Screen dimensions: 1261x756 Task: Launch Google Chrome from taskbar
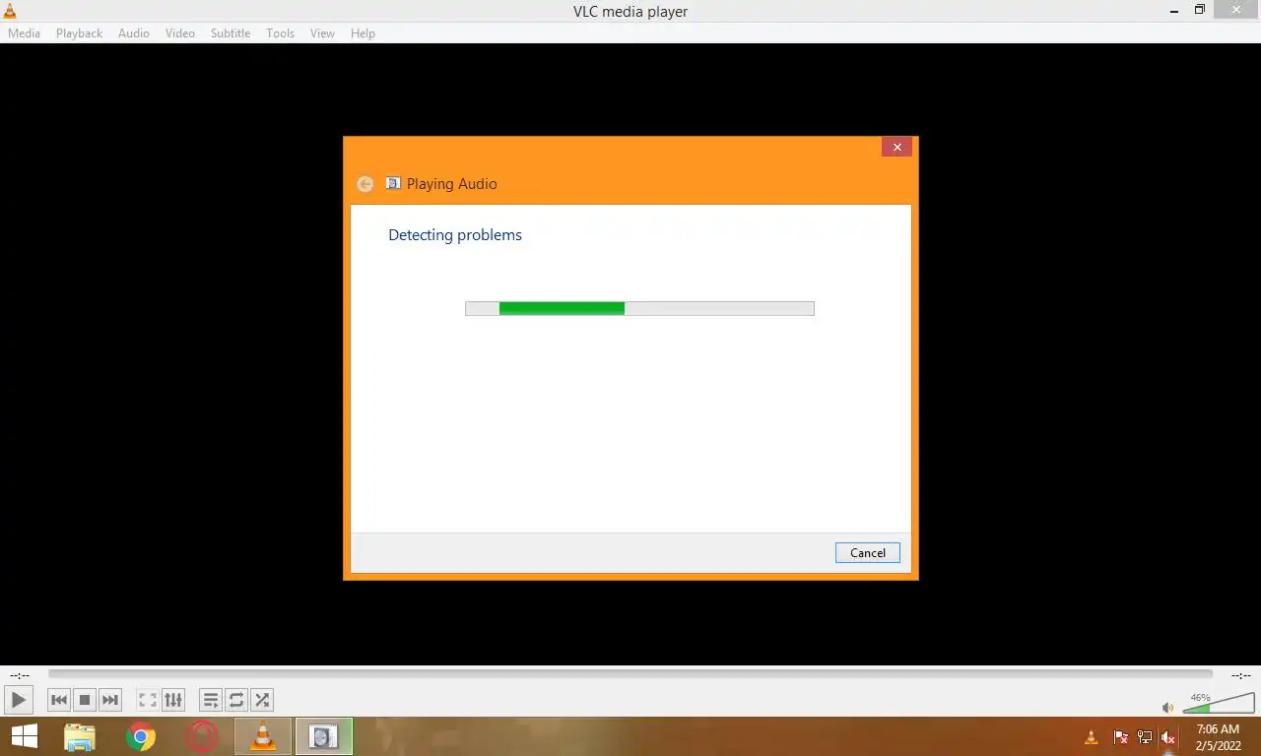point(141,736)
